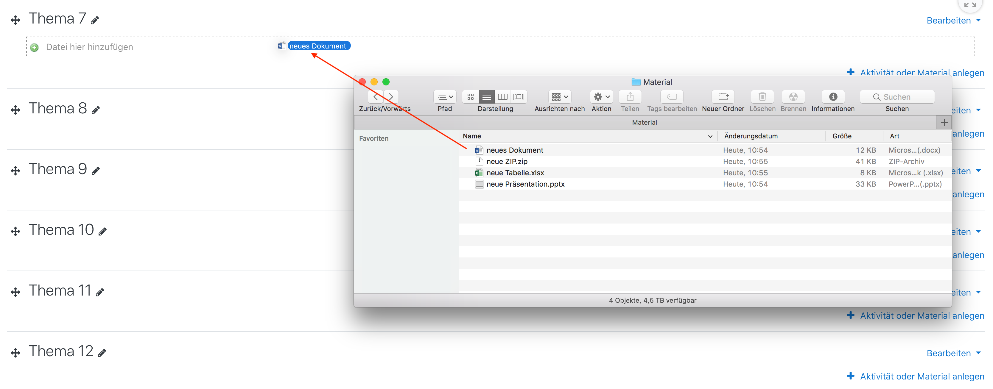Switch Finder to column view
Image resolution: width=993 pixels, height=389 pixels.
tap(502, 97)
